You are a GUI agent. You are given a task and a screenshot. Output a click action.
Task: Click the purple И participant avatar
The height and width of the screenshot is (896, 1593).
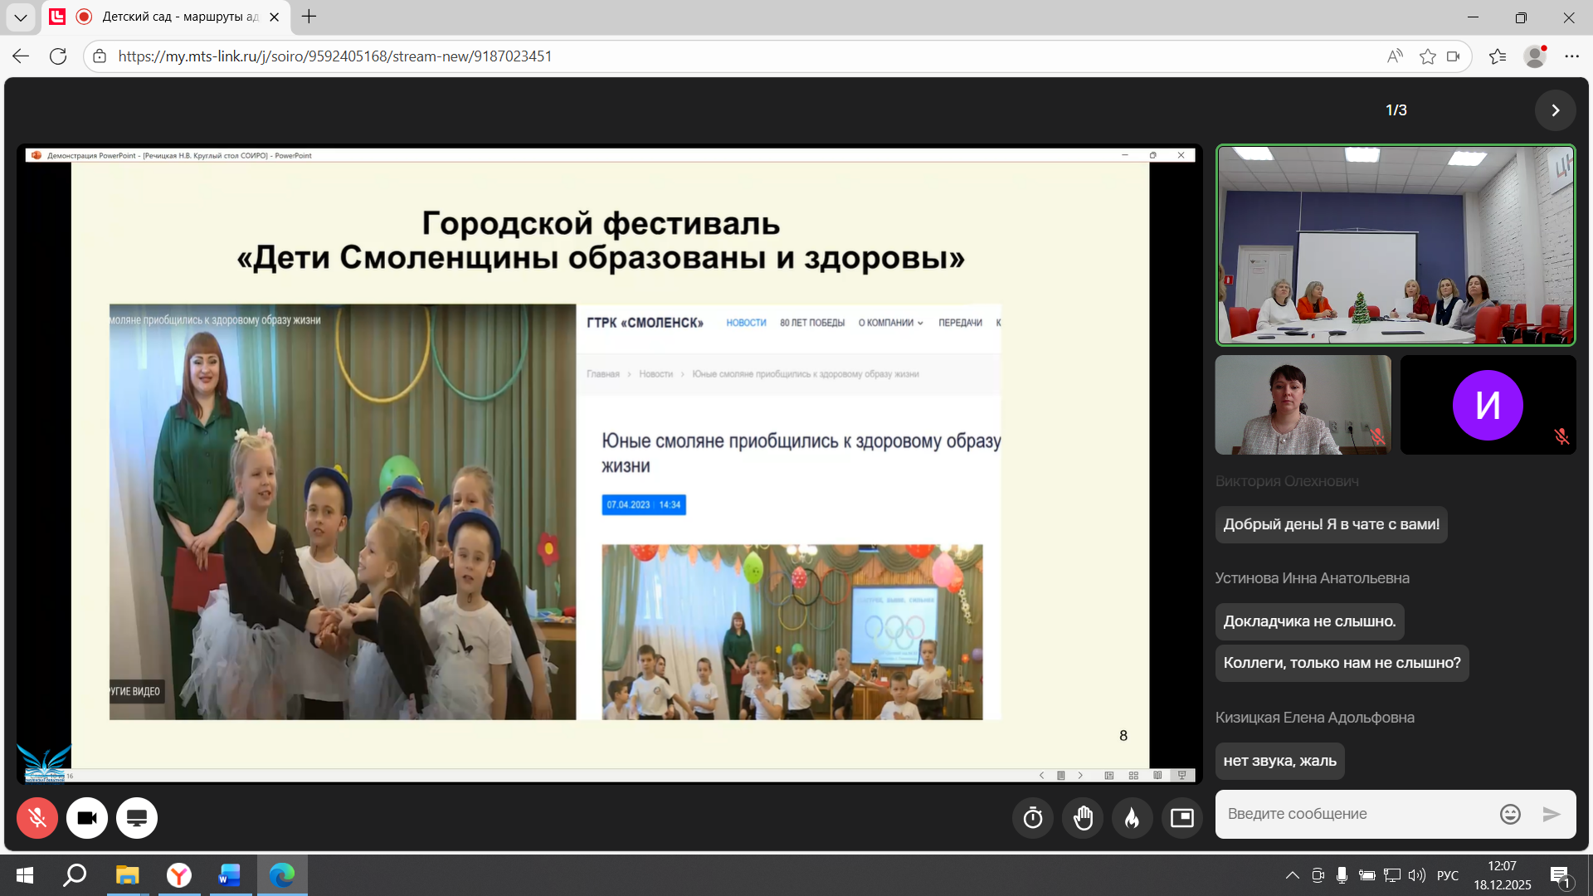(x=1487, y=405)
